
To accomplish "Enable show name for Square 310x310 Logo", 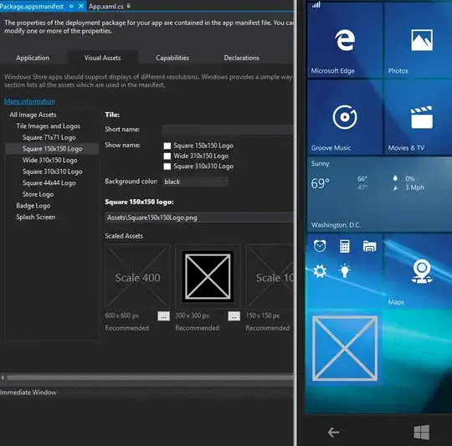I will [167, 167].
